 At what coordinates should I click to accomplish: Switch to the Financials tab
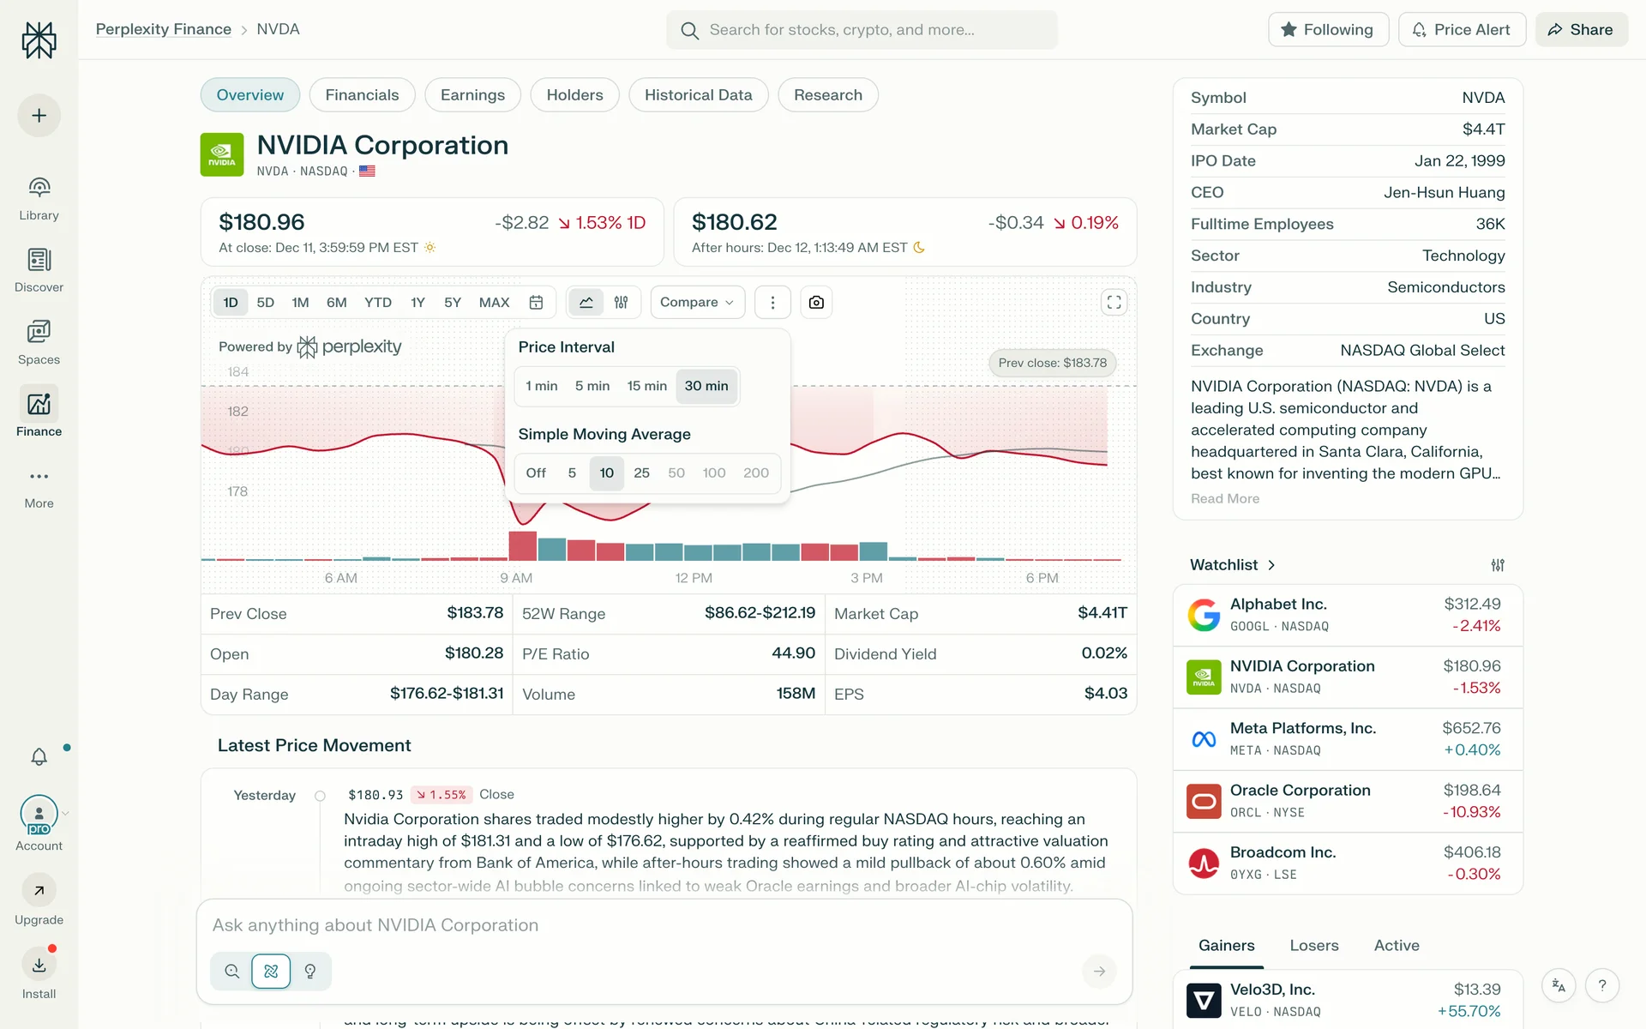point(362,95)
